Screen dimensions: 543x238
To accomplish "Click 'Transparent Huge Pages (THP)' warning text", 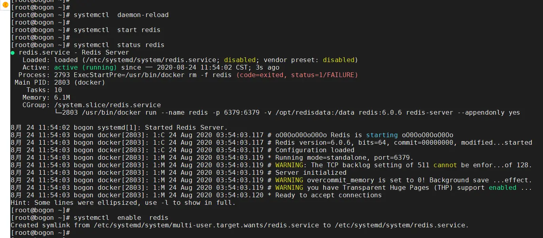I will tap(398, 188).
